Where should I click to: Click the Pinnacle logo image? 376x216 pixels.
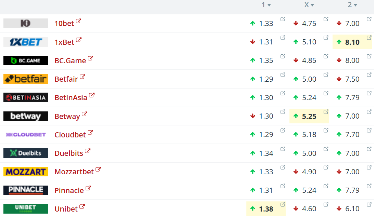pyautogui.click(x=26, y=190)
